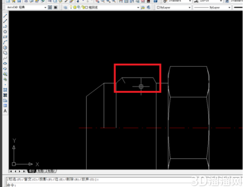Screen dimensions: 243x187
Task: Go to previous layout tab arrow
Action: (x=15, y=171)
